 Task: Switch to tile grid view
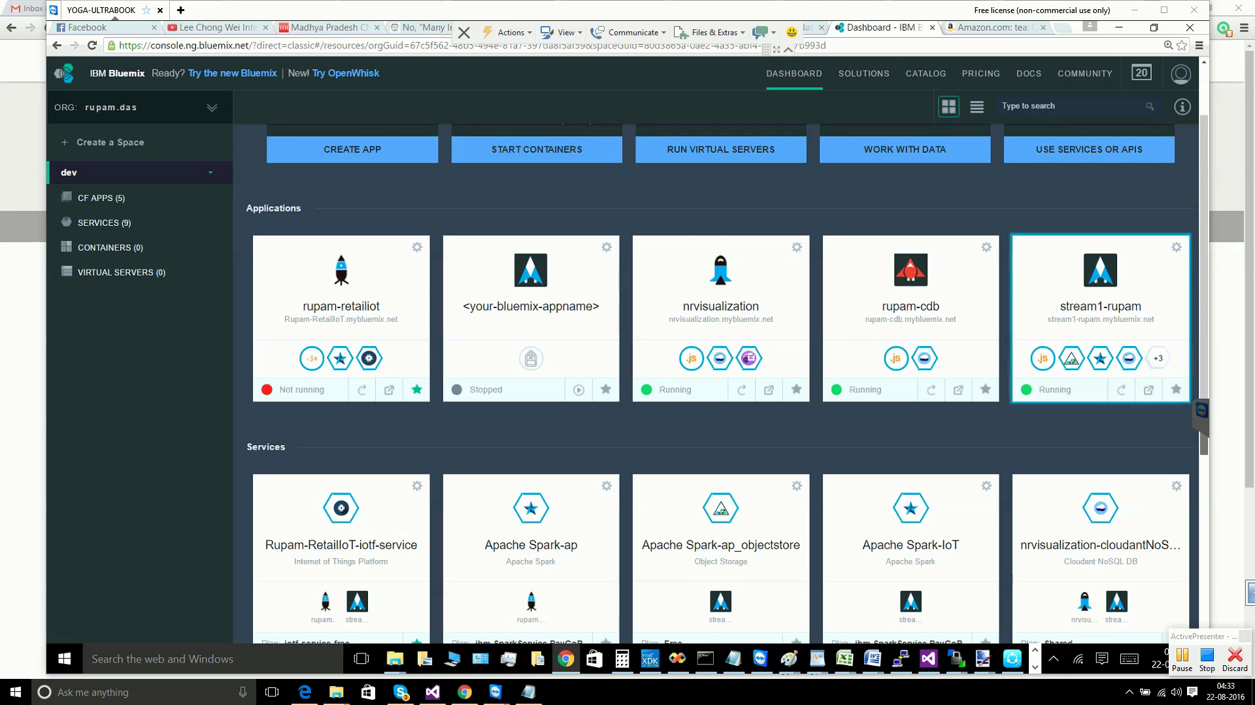[948, 106]
